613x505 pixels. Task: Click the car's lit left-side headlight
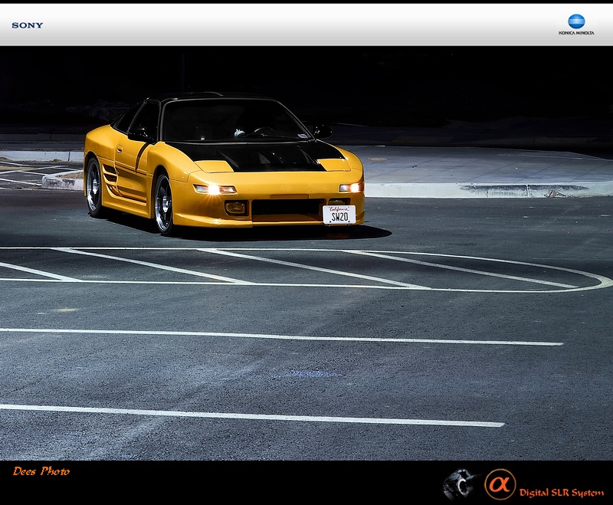click(x=214, y=189)
